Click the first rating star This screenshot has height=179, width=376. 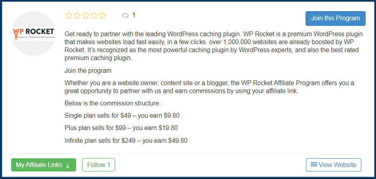pos(69,16)
